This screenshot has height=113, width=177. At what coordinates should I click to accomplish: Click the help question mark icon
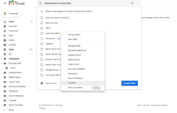coord(42,83)
